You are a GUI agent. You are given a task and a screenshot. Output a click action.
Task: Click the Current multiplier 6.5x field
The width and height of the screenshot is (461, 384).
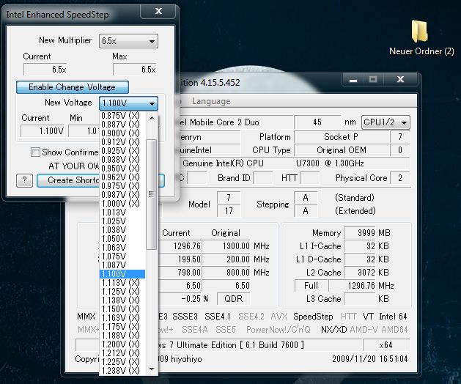(x=45, y=70)
